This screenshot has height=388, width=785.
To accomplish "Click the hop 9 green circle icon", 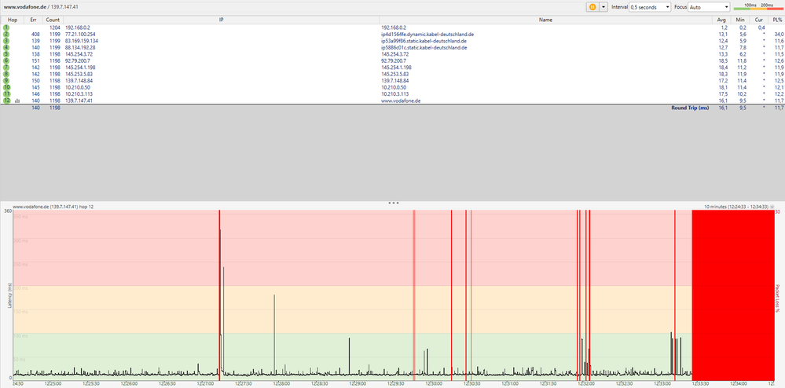I will (x=6, y=80).
